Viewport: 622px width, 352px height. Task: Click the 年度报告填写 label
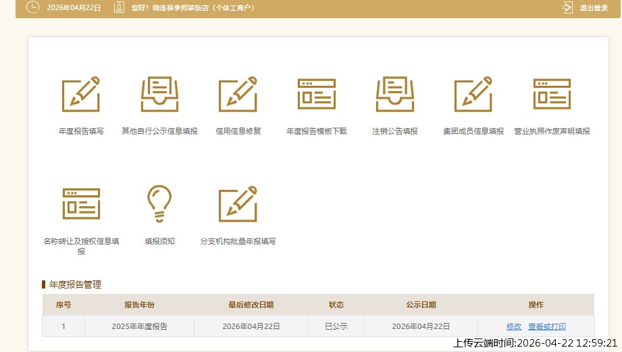pyautogui.click(x=81, y=131)
